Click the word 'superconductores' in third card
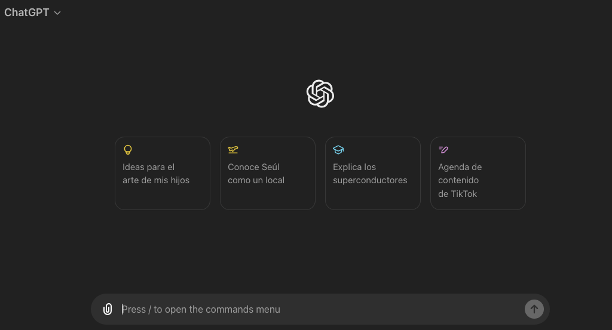Screen dimensions: 612x330 [370, 180]
